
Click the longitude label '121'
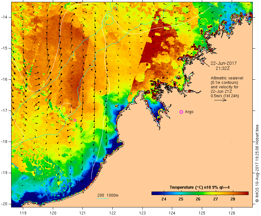pyautogui.click(x=82, y=213)
